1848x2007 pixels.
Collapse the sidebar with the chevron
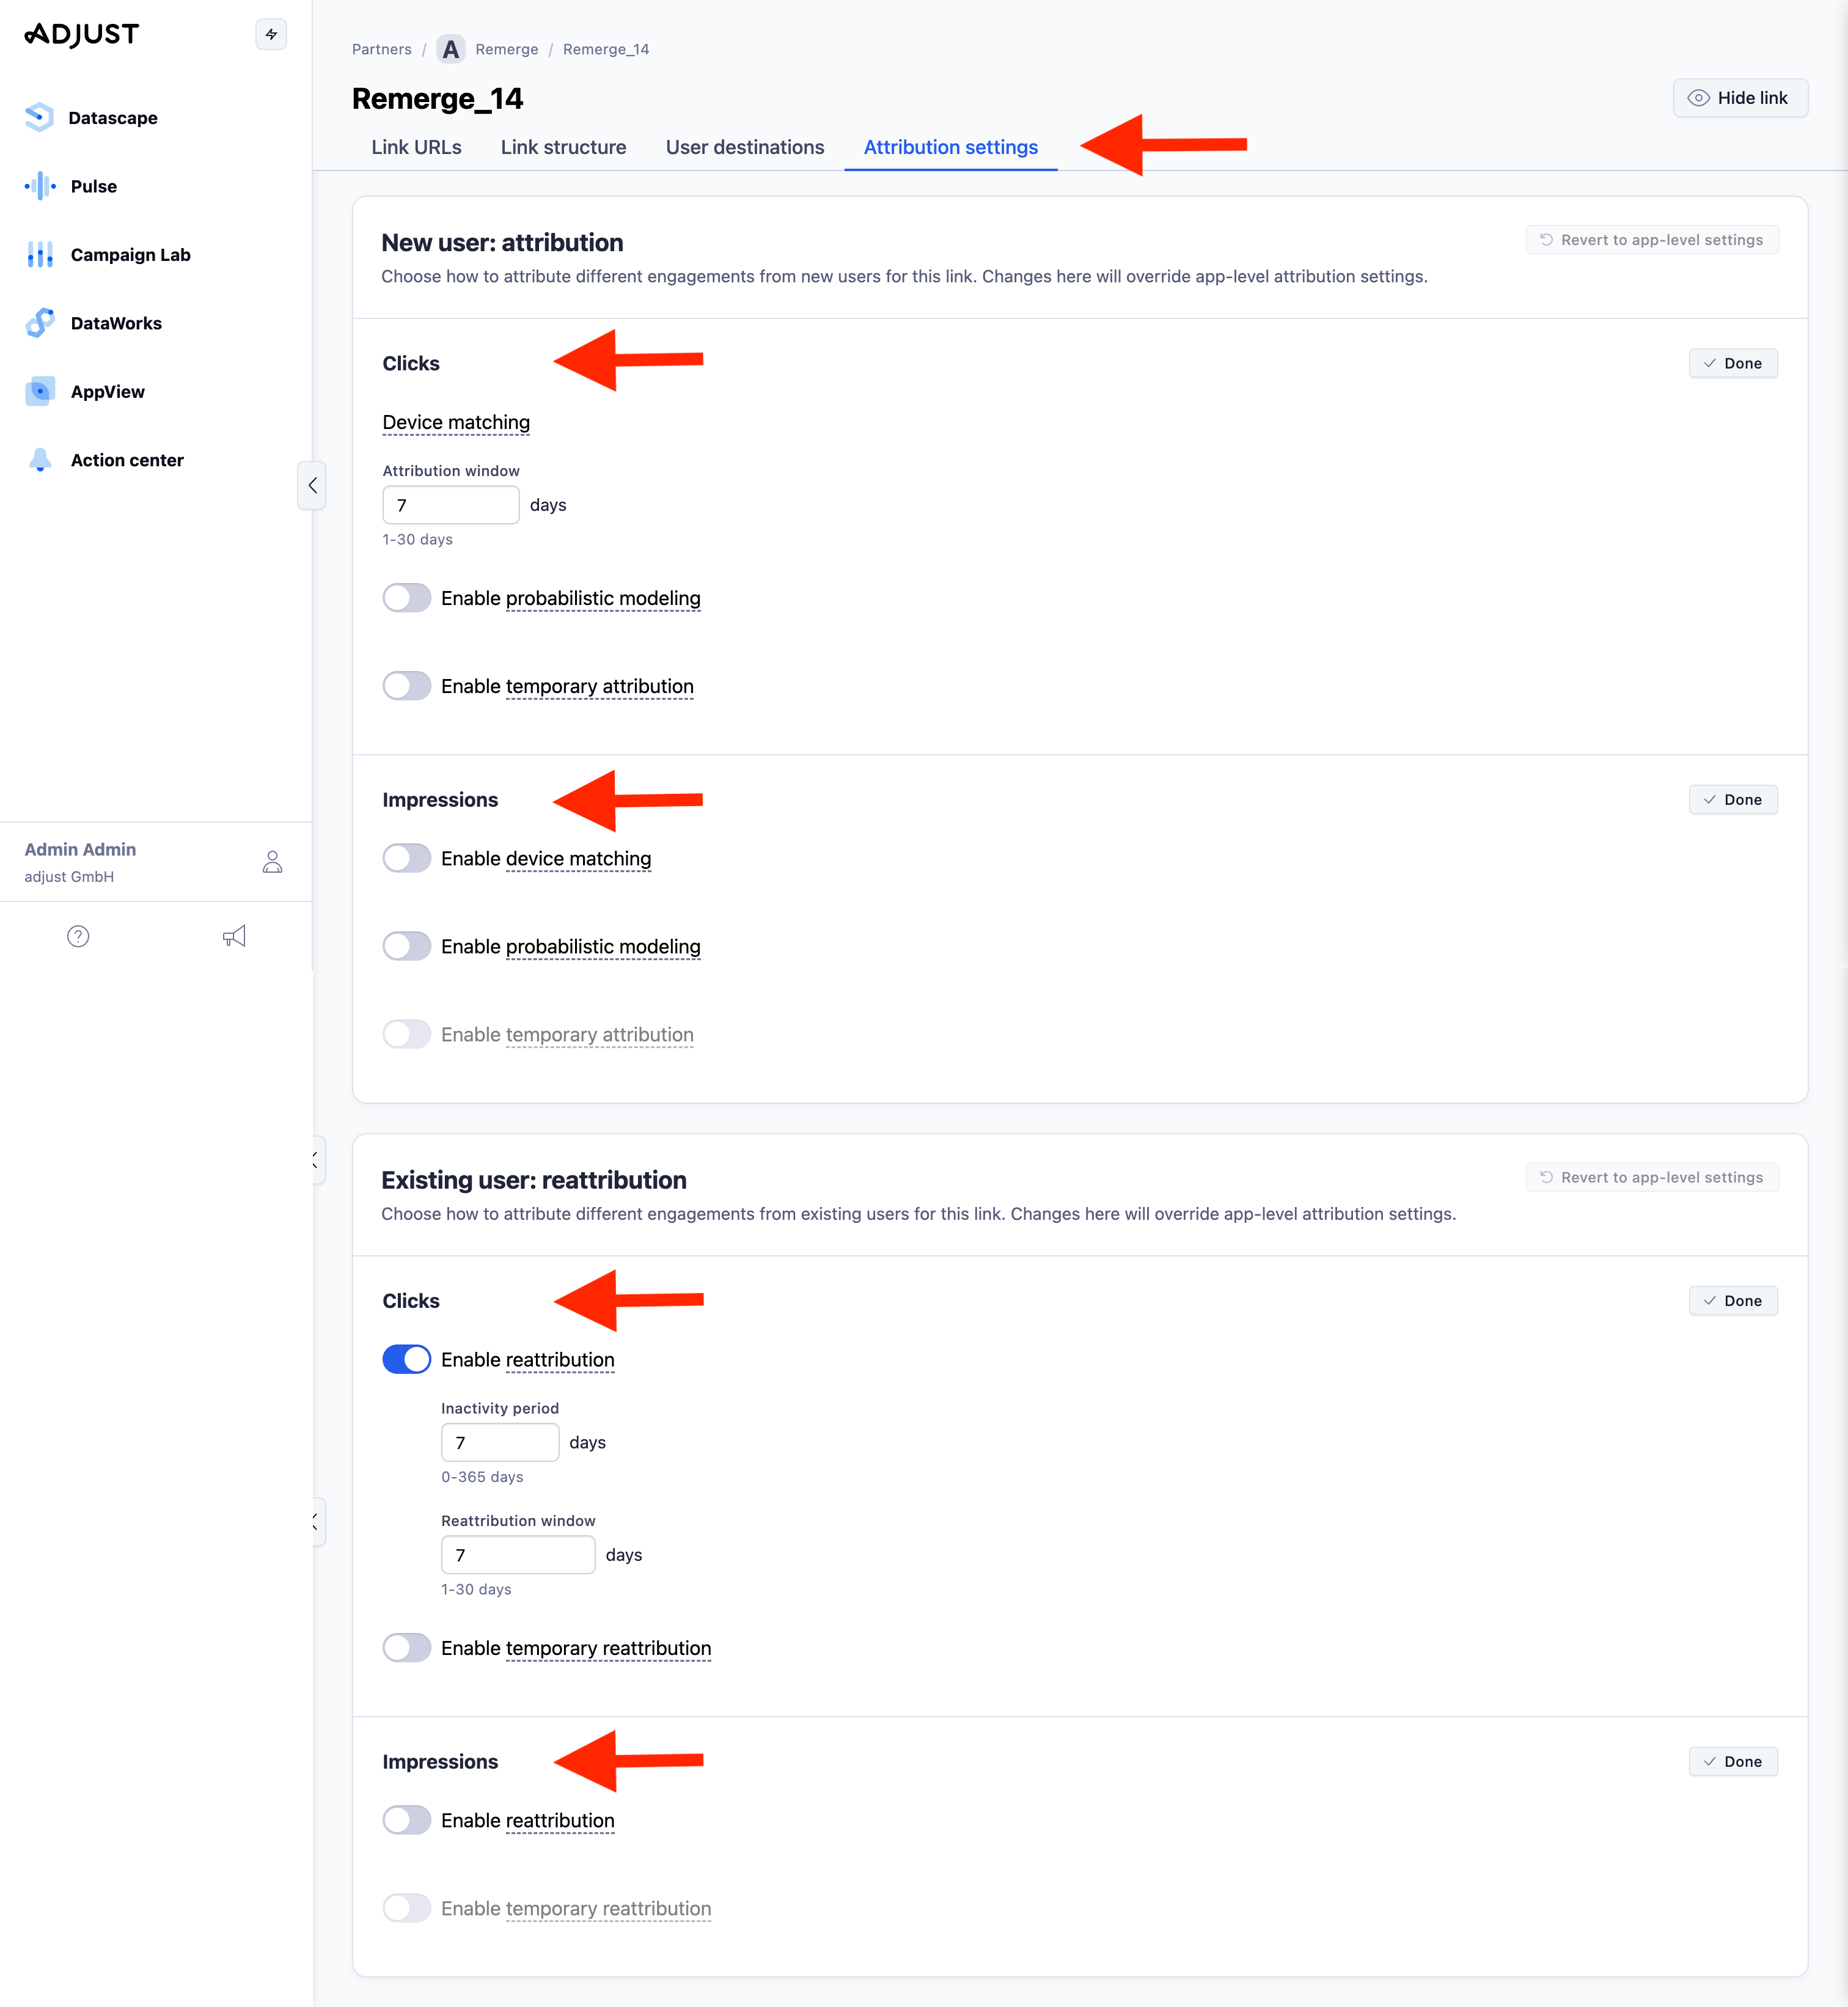pos(312,486)
